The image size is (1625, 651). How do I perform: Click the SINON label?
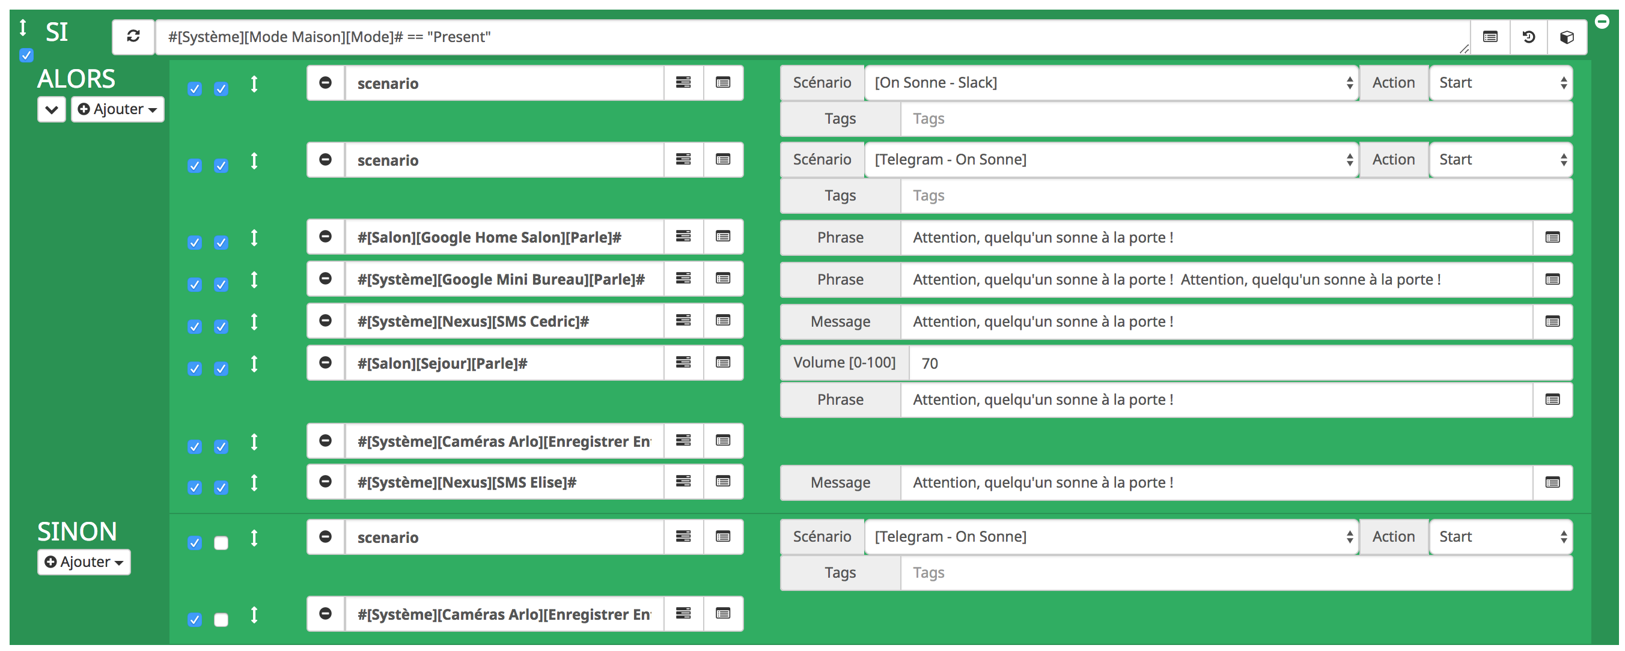coord(77,531)
